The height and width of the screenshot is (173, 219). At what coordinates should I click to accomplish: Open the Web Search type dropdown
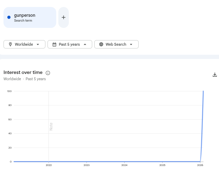[116, 44]
